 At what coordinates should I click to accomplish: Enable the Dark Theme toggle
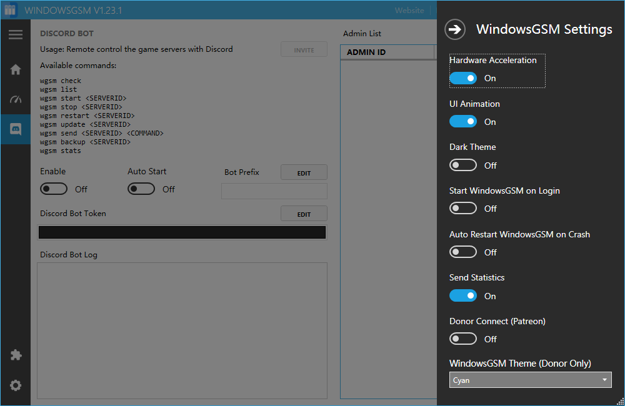(x=463, y=166)
